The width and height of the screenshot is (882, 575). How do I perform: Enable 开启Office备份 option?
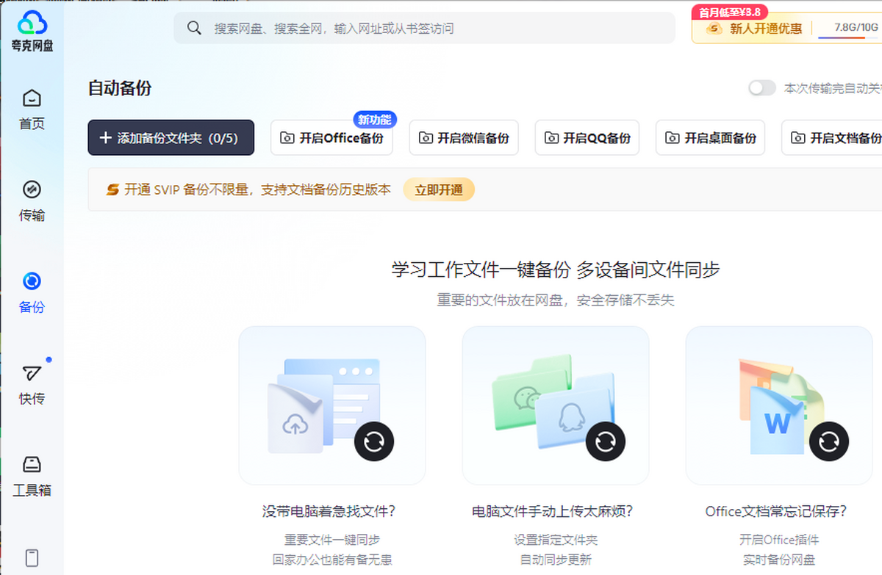[331, 138]
